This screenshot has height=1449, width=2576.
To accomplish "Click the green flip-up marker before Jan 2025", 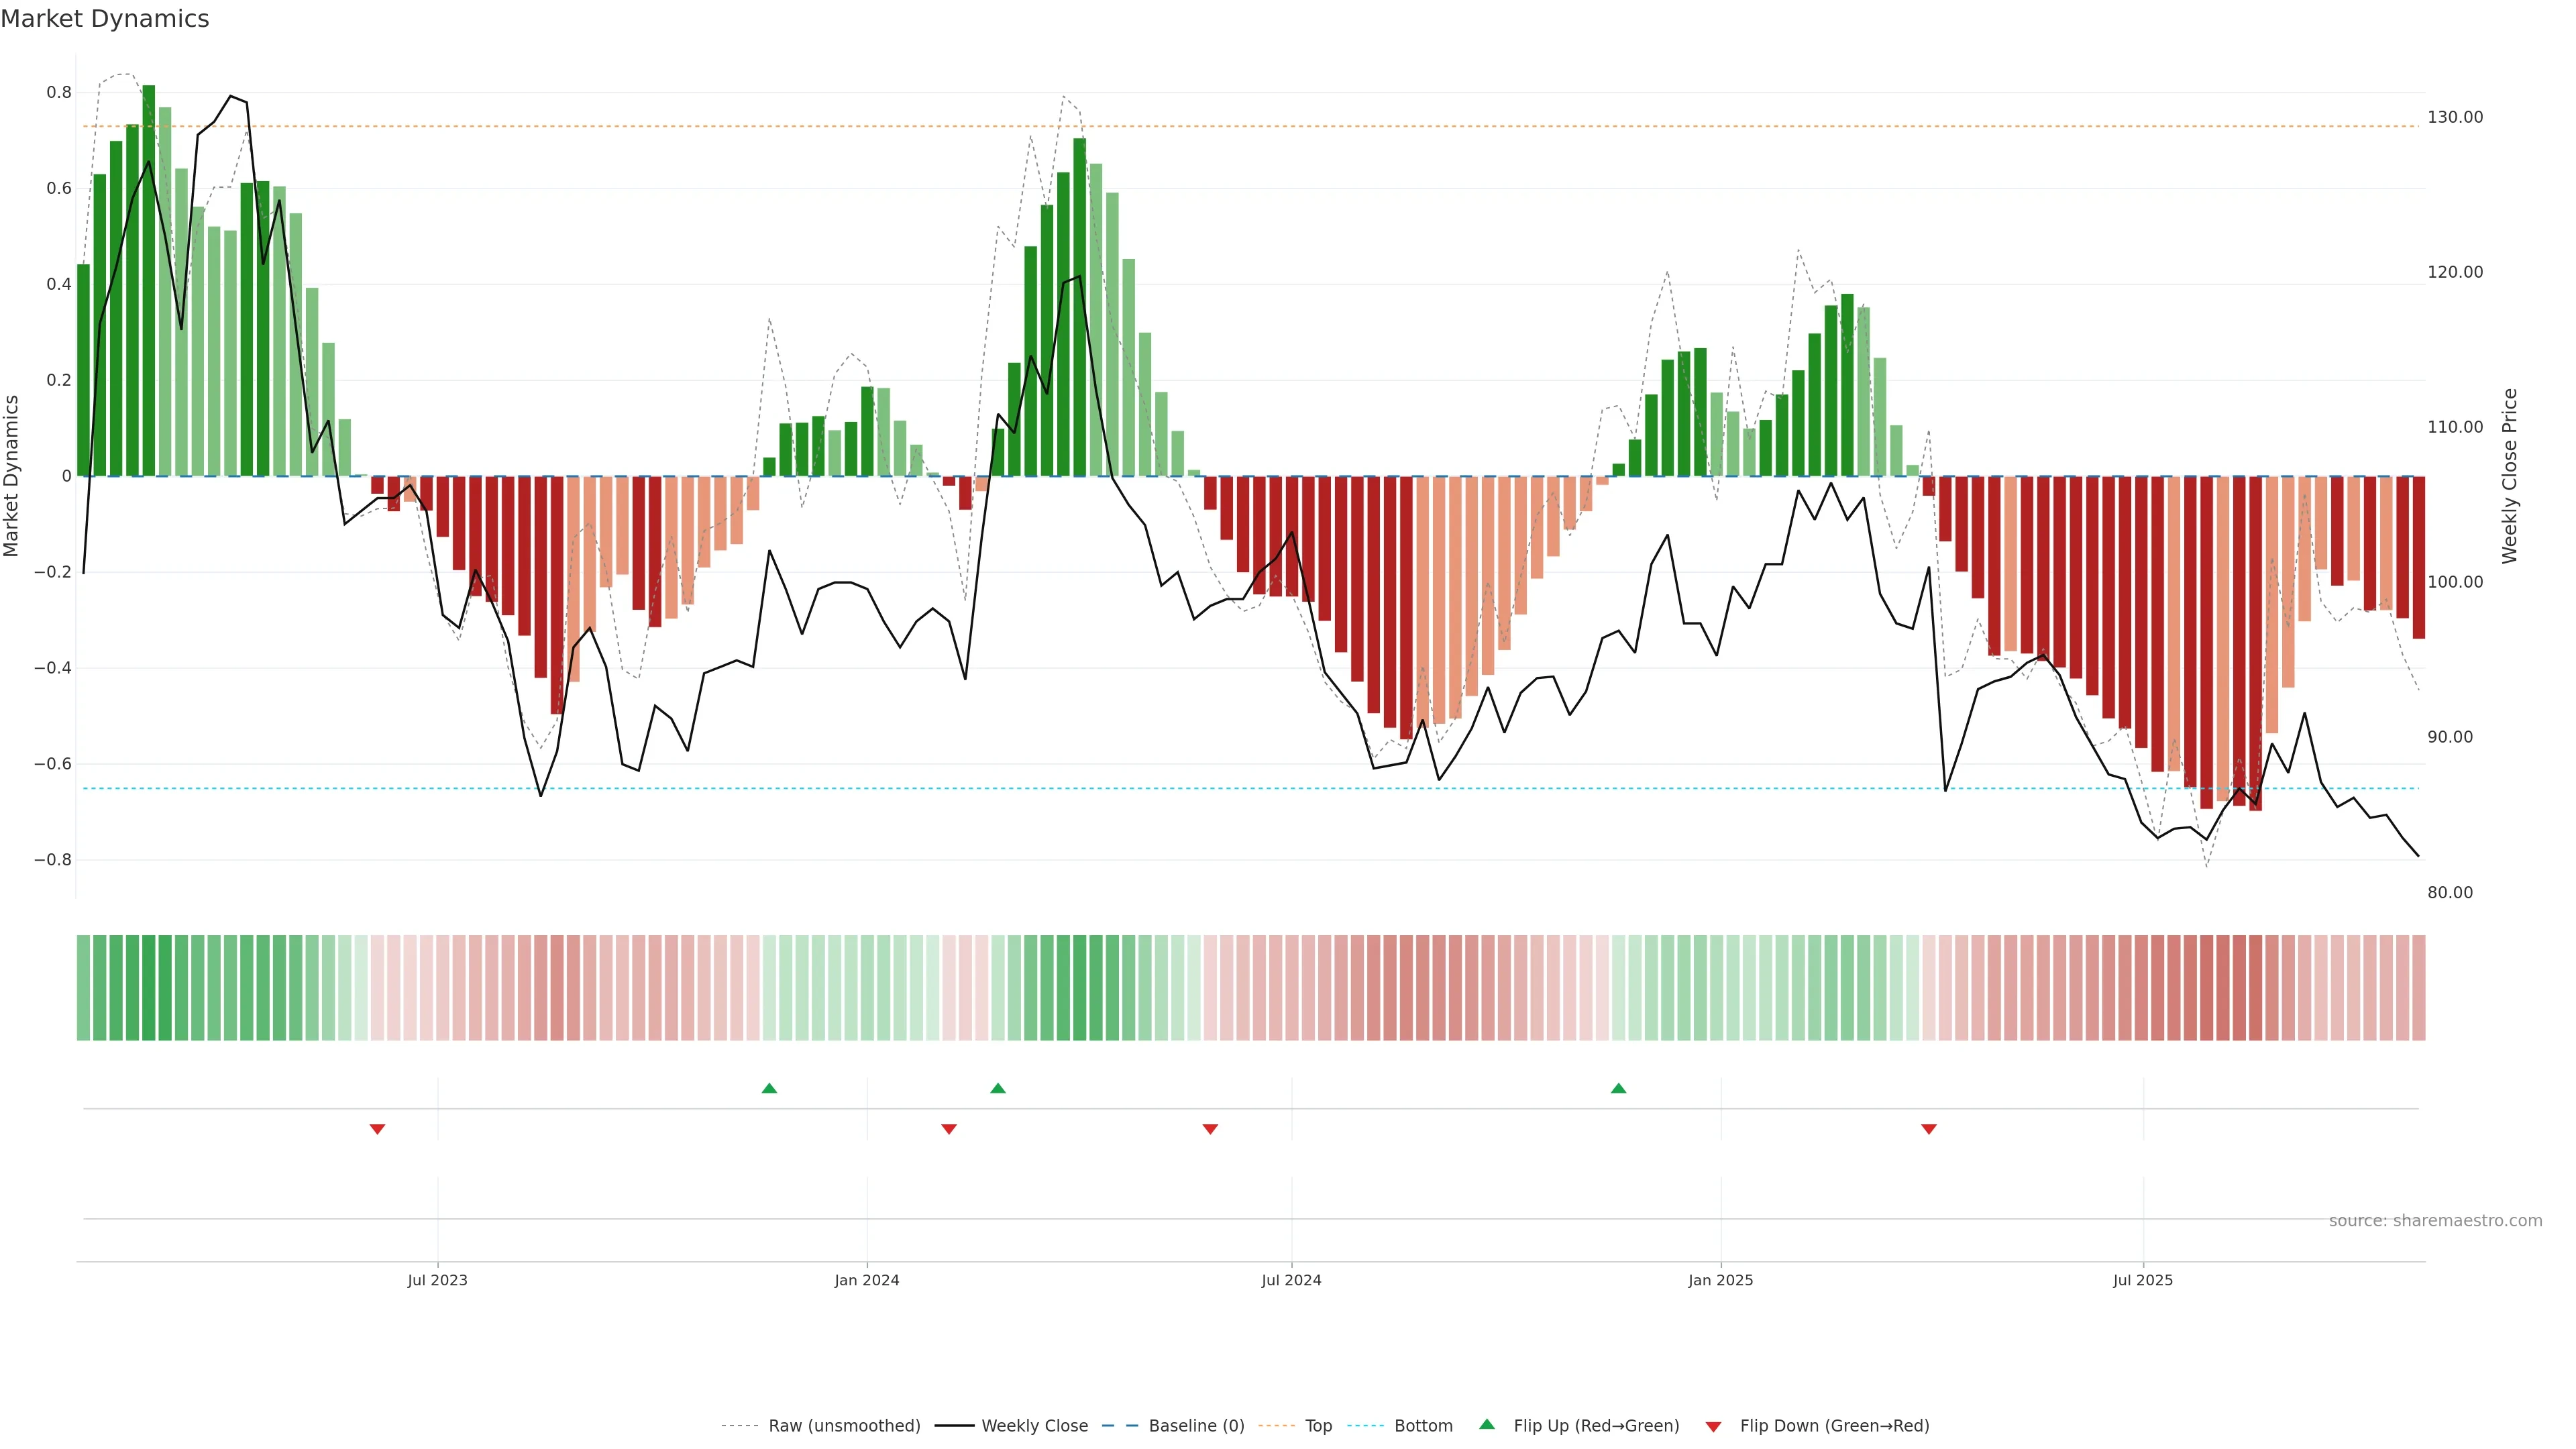I will (x=1618, y=1088).
